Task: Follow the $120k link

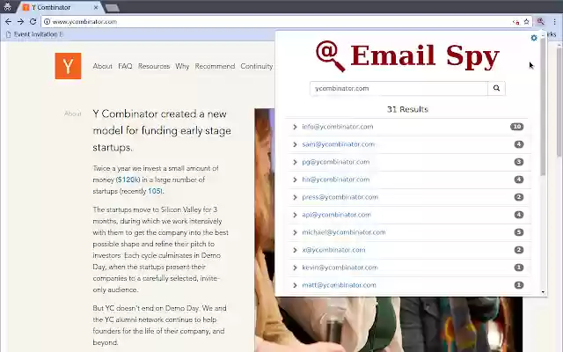Action: pyautogui.click(x=128, y=180)
